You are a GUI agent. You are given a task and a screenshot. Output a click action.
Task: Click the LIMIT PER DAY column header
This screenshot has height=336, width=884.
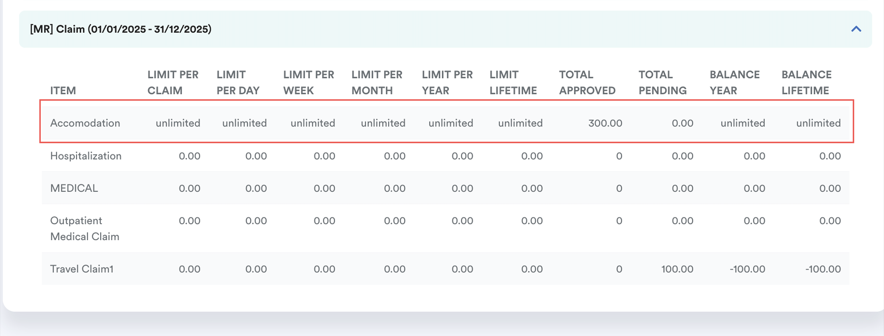pyautogui.click(x=238, y=82)
